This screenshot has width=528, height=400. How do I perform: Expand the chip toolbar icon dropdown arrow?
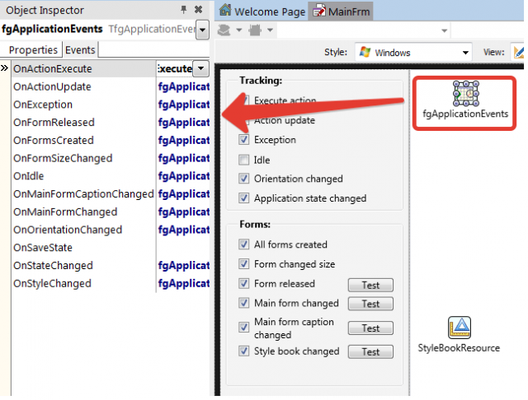[x=270, y=30]
